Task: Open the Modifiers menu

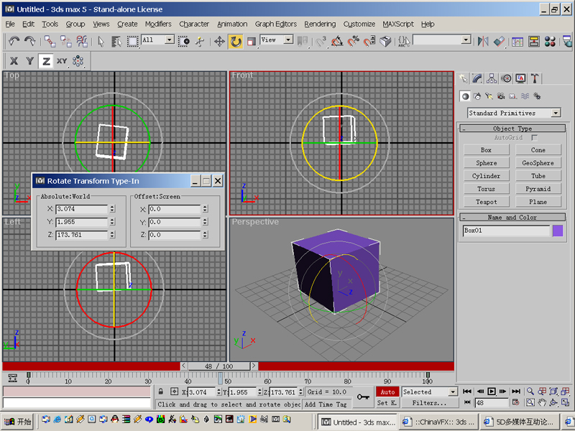Action: pyautogui.click(x=158, y=24)
